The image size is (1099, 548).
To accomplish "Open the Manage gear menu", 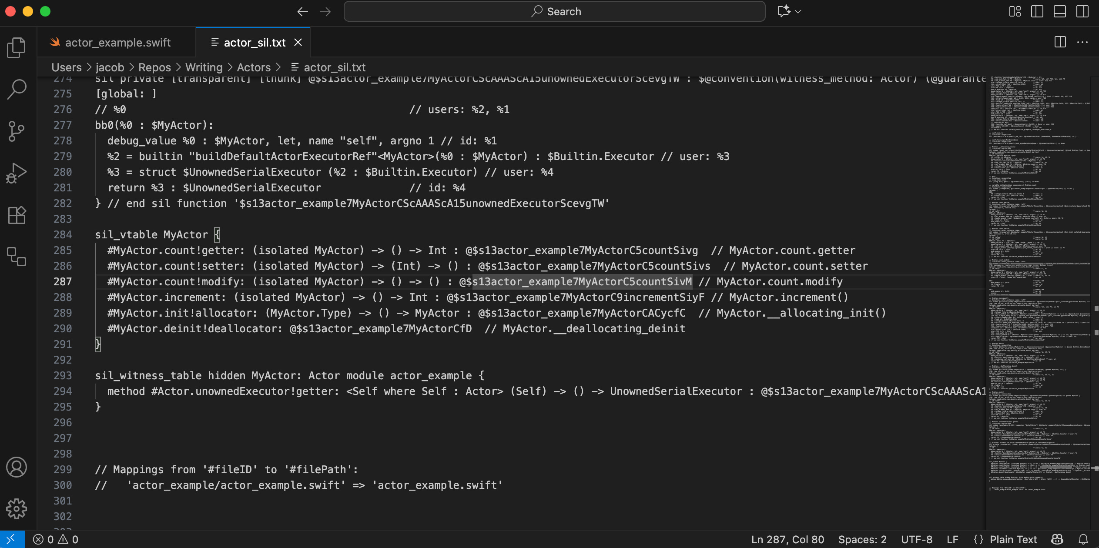I will (x=17, y=509).
